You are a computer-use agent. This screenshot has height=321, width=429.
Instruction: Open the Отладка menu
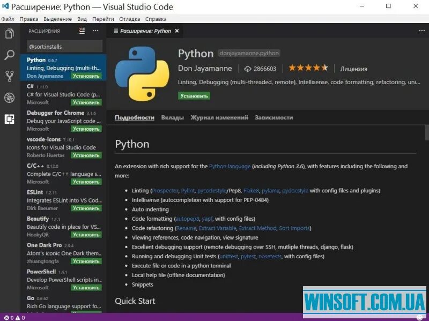(x=129, y=19)
